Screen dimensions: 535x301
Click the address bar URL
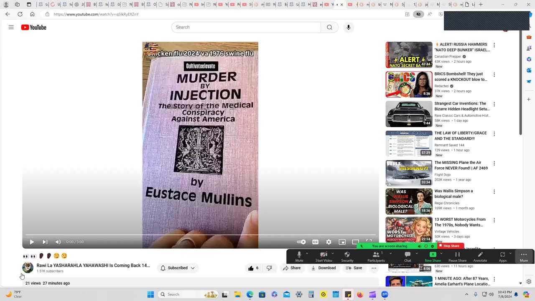[x=96, y=14]
